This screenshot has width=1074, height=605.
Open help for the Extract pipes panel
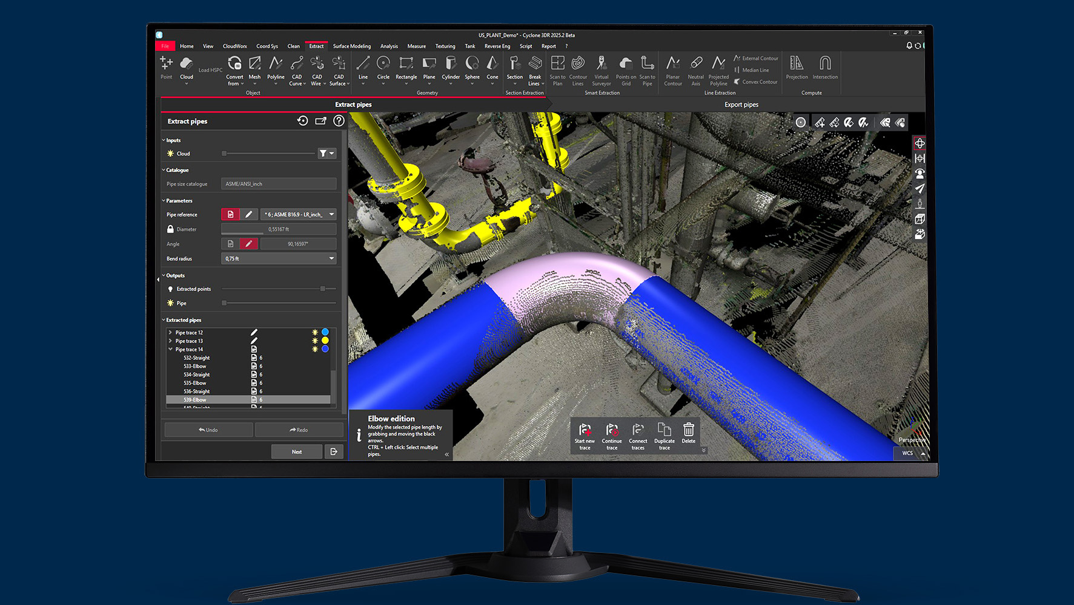339,120
